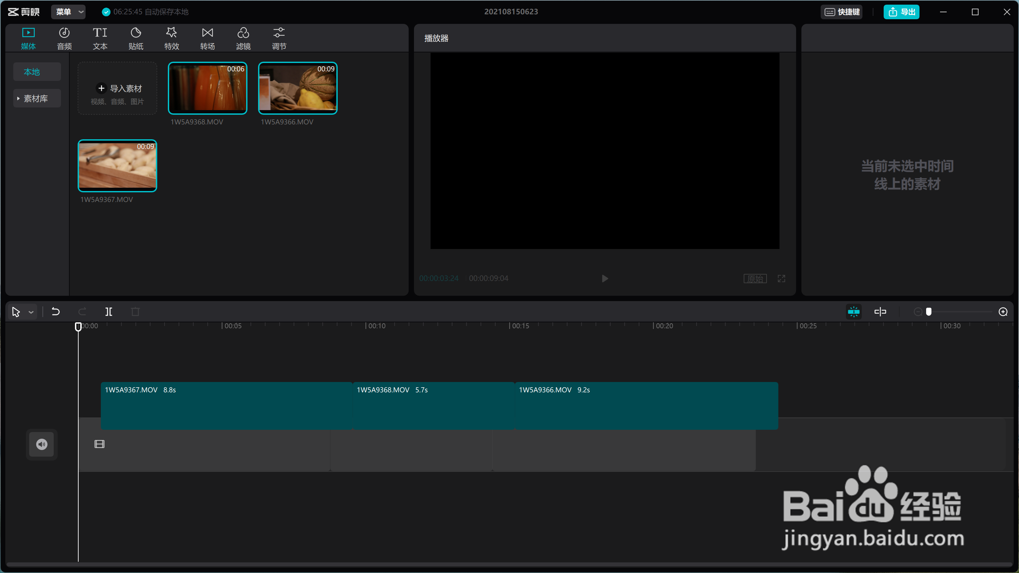This screenshot has width=1019, height=573.
Task: Click the 导出 export button
Action: 902,12
